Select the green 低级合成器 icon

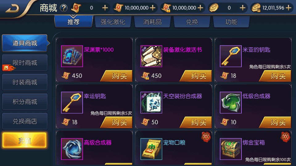tap(231, 103)
